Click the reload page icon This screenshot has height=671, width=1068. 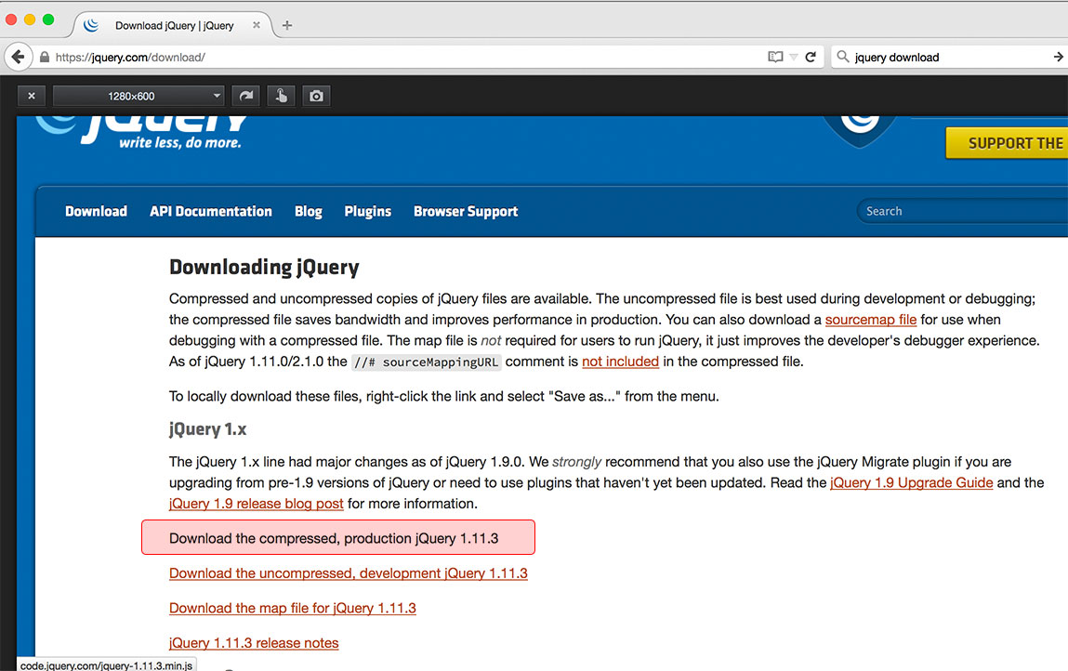tap(811, 57)
